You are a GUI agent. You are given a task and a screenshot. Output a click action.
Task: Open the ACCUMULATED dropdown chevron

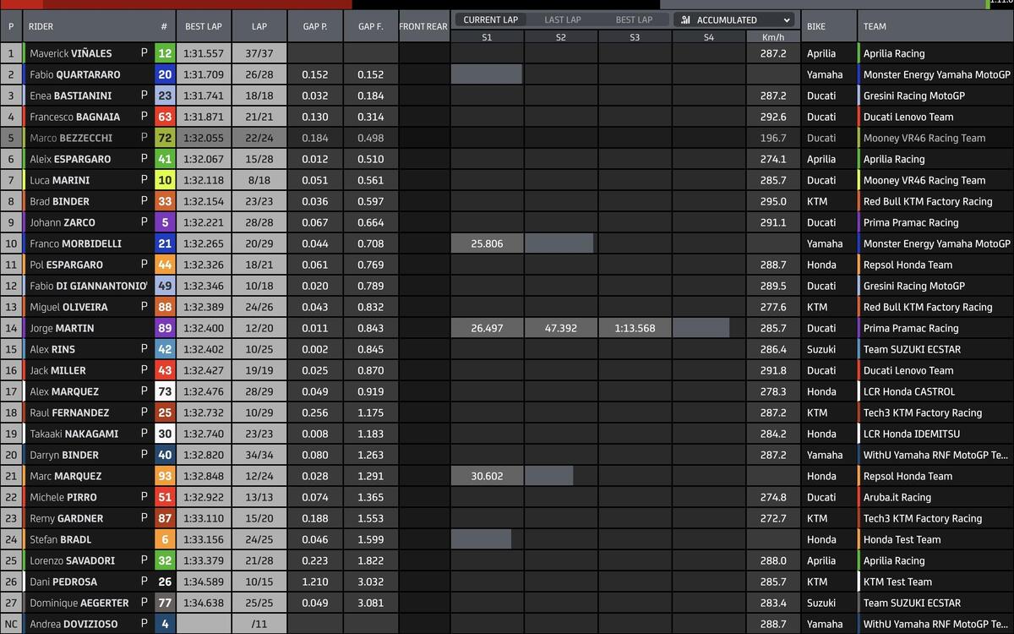click(787, 20)
